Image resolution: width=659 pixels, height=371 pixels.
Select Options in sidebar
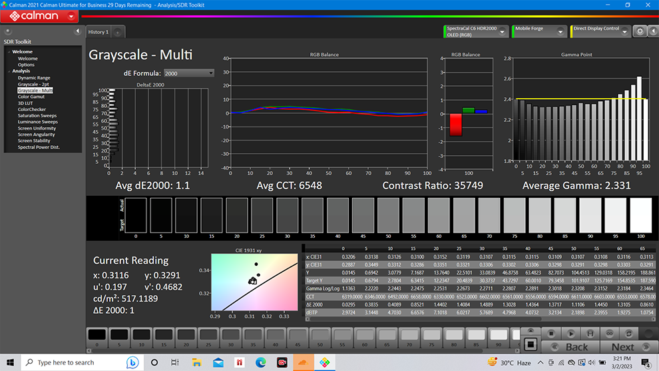[x=26, y=65]
